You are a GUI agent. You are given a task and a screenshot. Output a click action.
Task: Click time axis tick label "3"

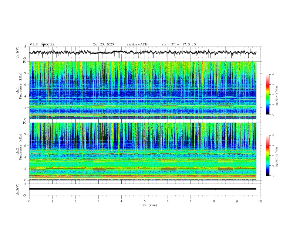pyautogui.click(x=98, y=201)
